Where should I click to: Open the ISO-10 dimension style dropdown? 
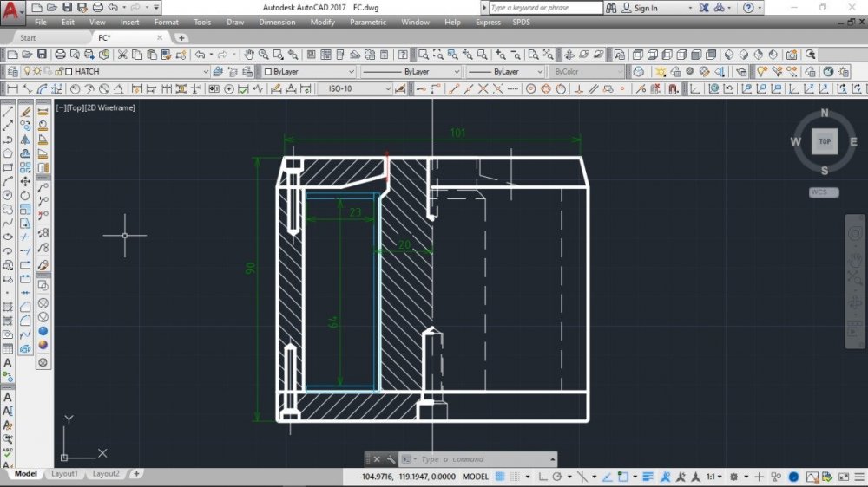click(x=406, y=89)
